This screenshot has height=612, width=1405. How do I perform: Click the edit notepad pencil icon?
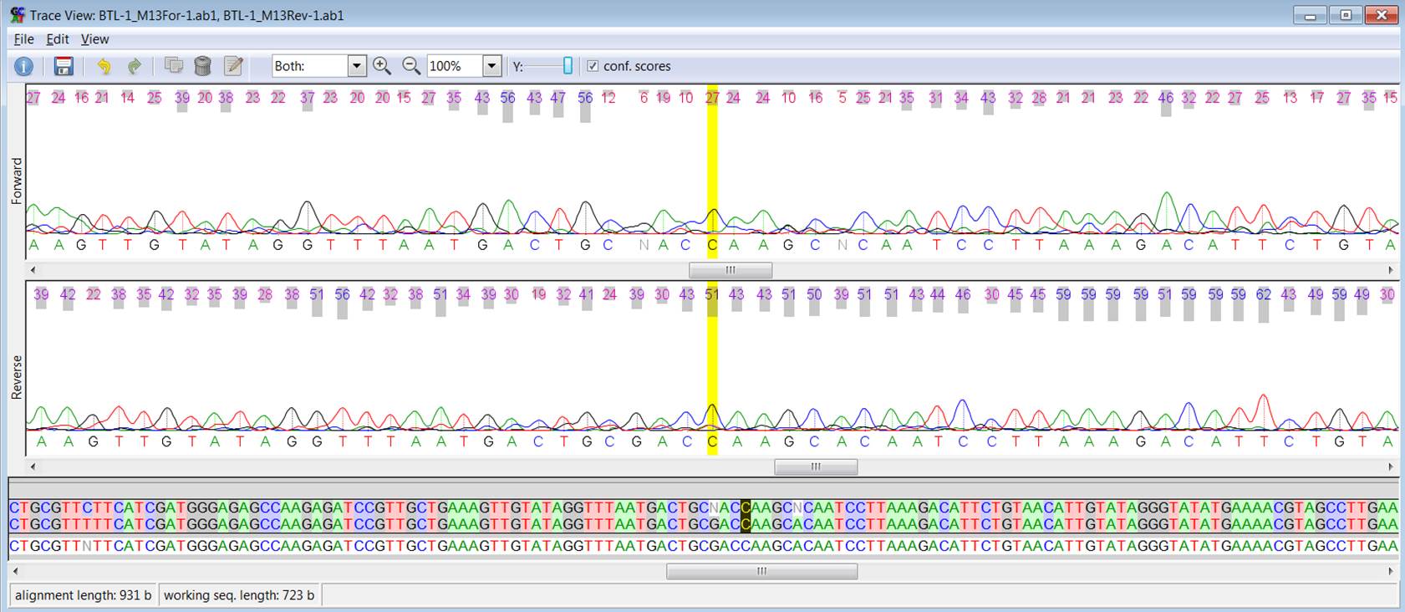(x=233, y=66)
